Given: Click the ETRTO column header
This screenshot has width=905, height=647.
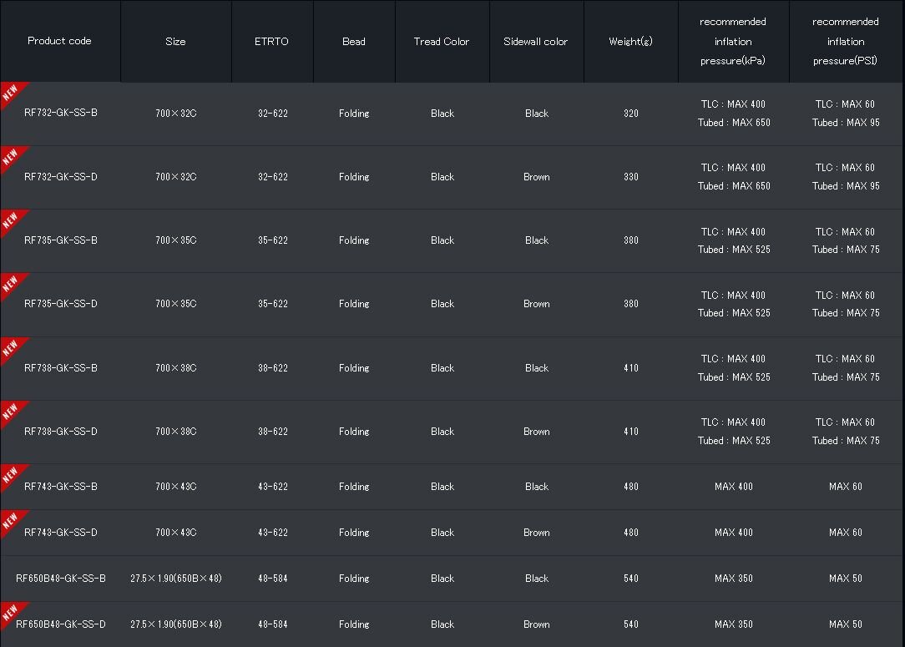Looking at the screenshot, I should (x=271, y=42).
